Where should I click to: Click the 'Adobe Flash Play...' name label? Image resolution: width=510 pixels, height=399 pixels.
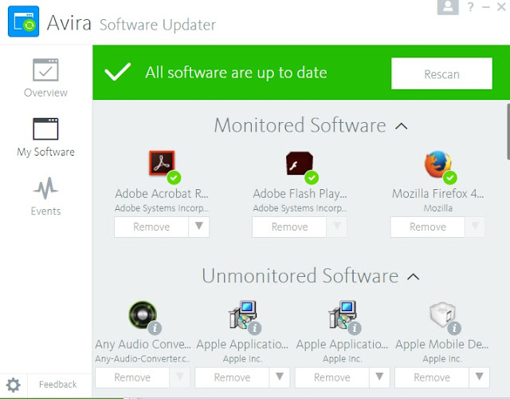[x=300, y=193]
